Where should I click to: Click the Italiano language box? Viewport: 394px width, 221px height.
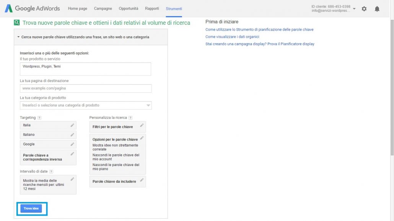coord(48,135)
